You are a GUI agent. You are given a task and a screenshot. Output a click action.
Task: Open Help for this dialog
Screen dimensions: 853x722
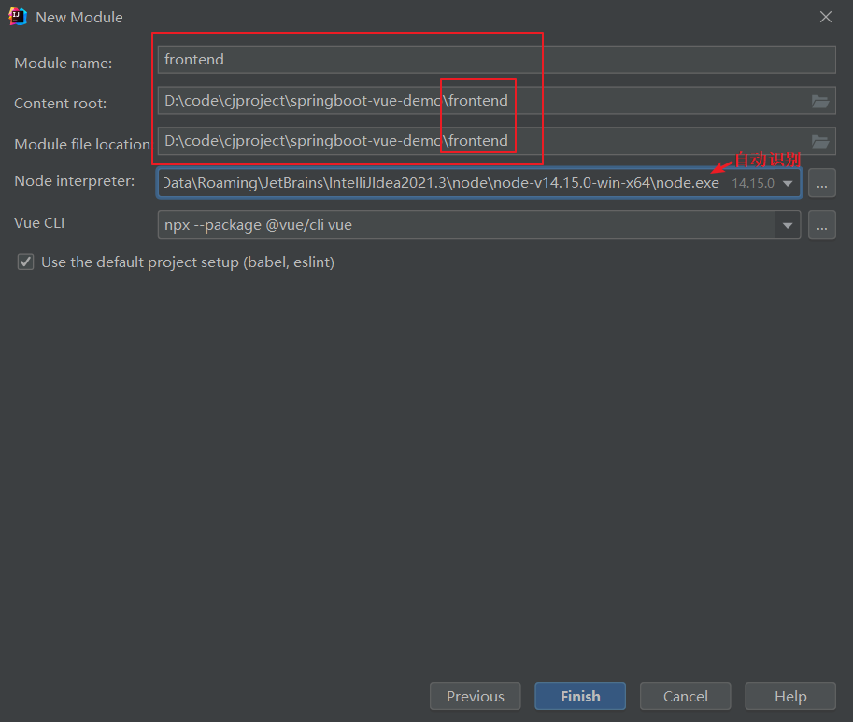[x=789, y=696]
